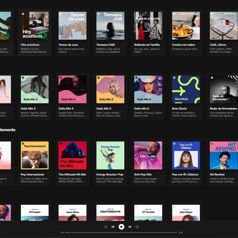Toggle the repeat icon
This screenshot has height=238, width=238.
pos(137,227)
